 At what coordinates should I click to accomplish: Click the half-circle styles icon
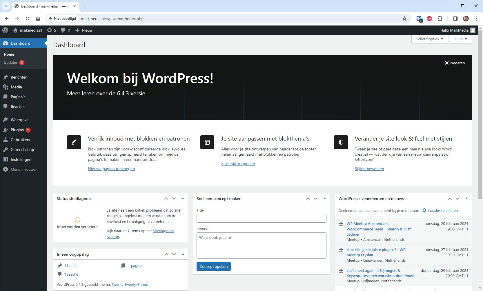pos(341,142)
